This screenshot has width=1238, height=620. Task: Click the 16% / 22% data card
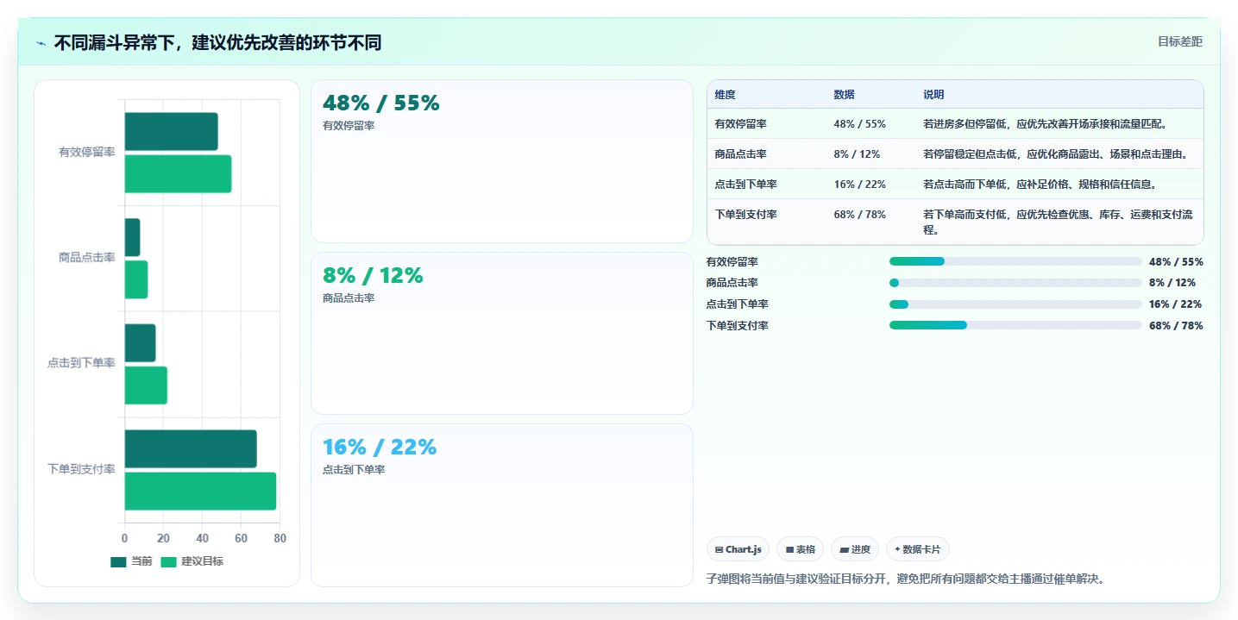[x=502, y=505]
